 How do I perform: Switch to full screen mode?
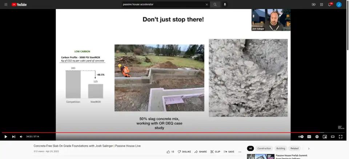click(341, 137)
